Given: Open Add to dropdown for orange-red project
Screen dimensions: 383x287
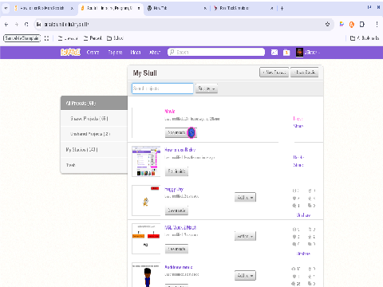Looking at the screenshot, I should [245, 236].
